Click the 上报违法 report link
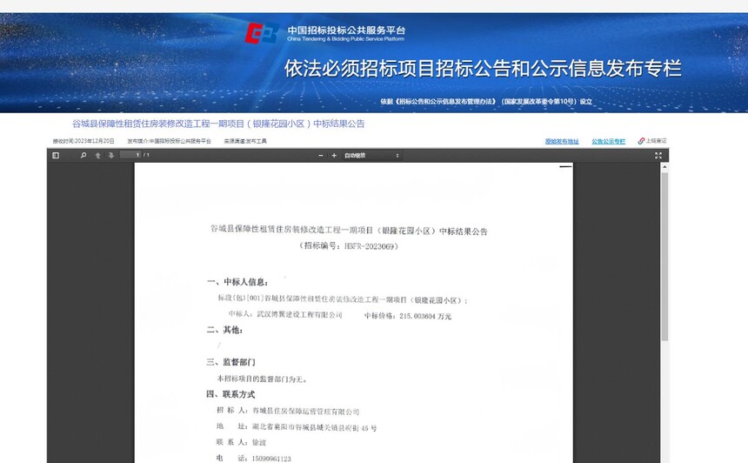 click(652, 140)
